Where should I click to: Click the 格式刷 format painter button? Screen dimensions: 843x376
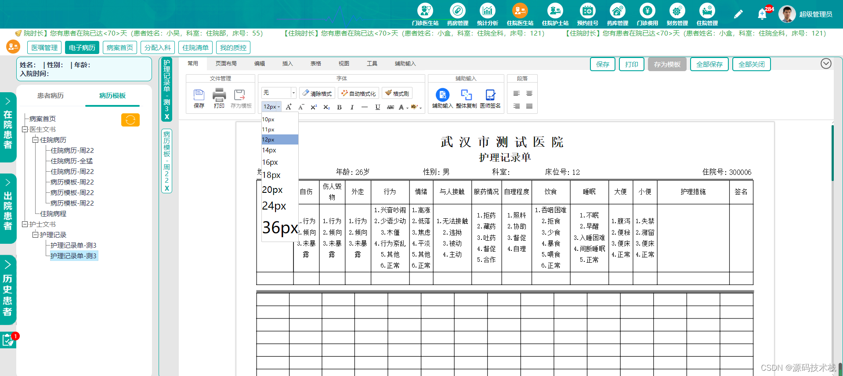(397, 94)
